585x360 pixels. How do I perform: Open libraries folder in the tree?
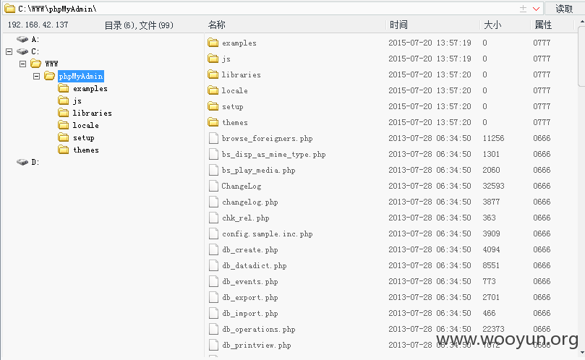[x=92, y=113]
